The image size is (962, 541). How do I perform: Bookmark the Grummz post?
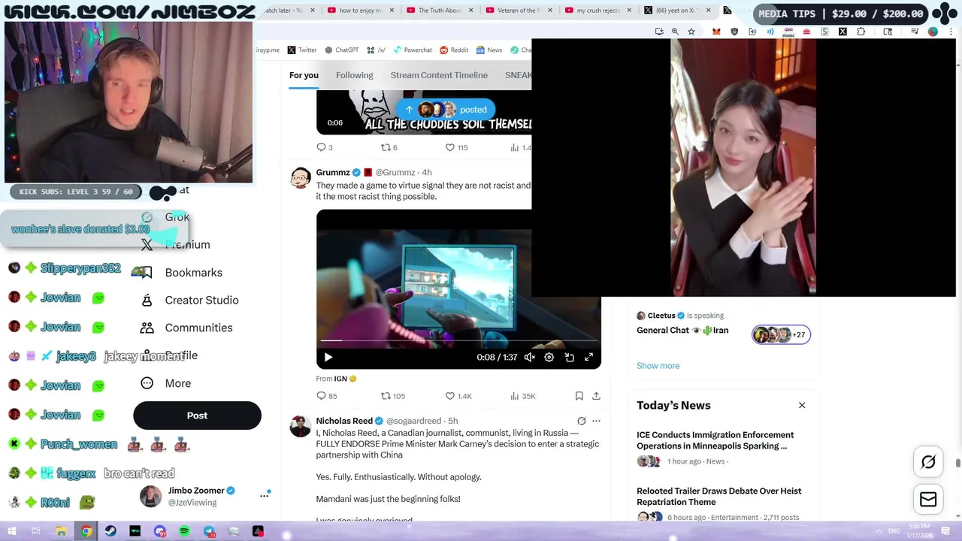579,396
